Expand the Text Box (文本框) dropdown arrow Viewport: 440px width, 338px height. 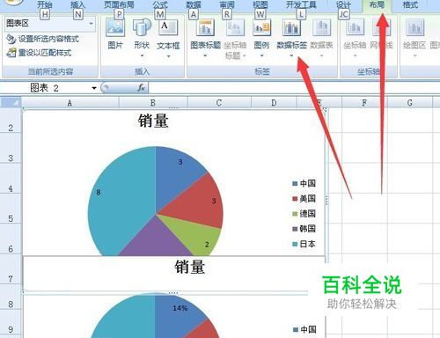[168, 56]
